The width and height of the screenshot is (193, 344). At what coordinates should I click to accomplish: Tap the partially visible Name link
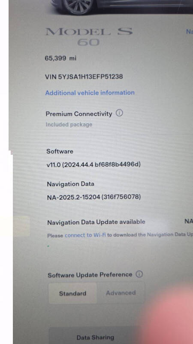coord(190,31)
